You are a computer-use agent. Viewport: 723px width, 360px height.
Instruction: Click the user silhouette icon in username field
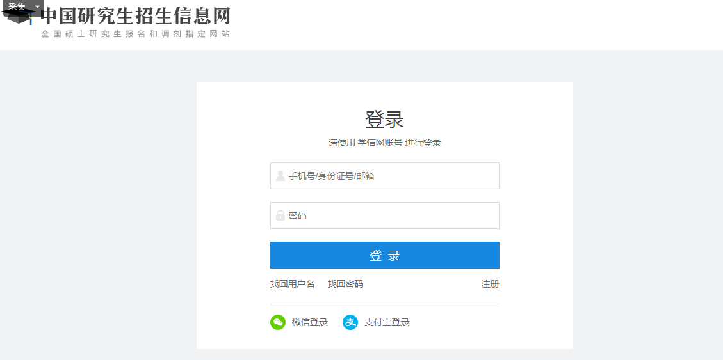[x=280, y=176]
